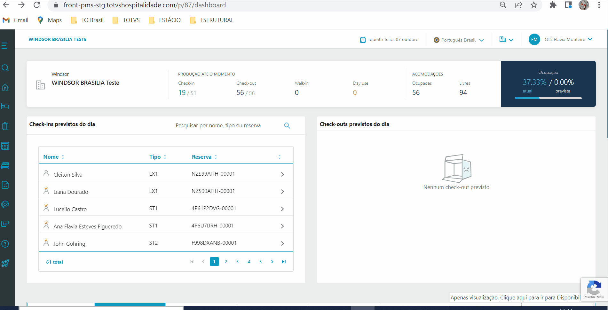Go to next page with pagination arrow
This screenshot has width=608, height=310.
tap(272, 262)
